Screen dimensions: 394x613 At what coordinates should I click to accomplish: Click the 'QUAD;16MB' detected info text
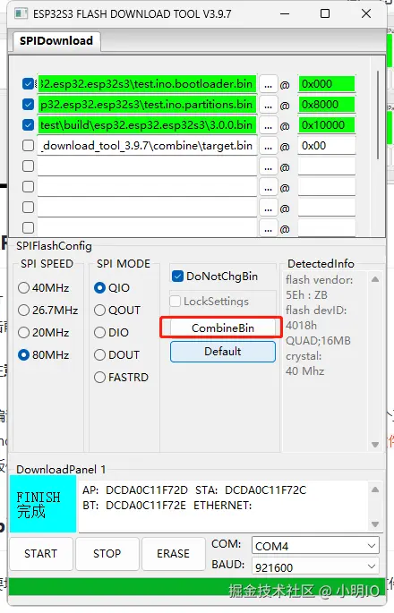[x=318, y=341]
